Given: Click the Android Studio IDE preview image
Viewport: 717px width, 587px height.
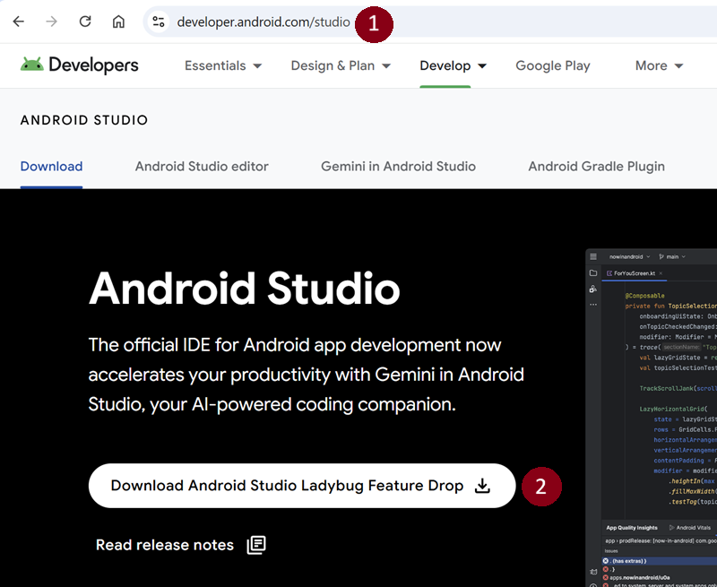Looking at the screenshot, I should click(x=652, y=418).
